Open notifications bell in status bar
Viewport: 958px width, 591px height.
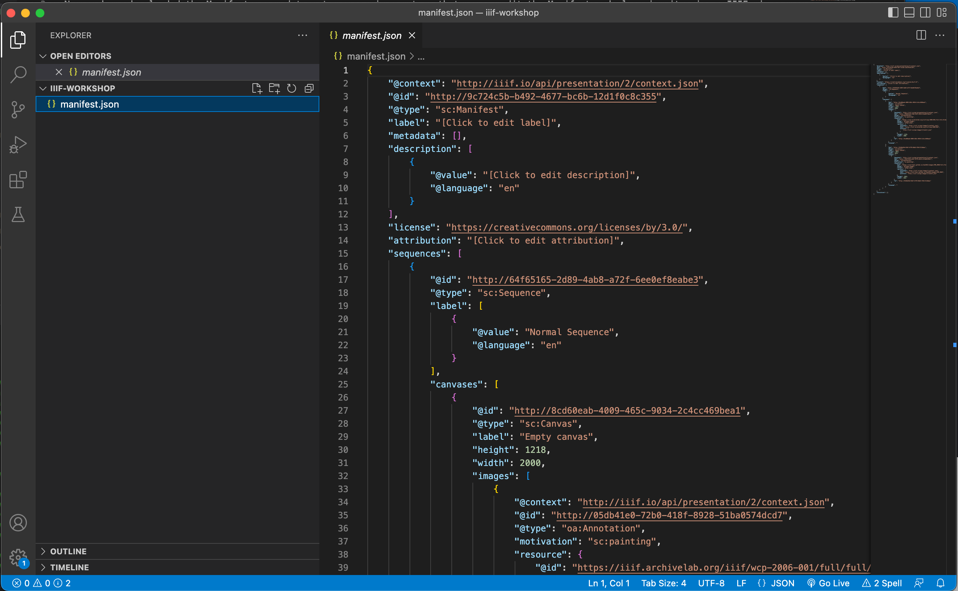(941, 583)
